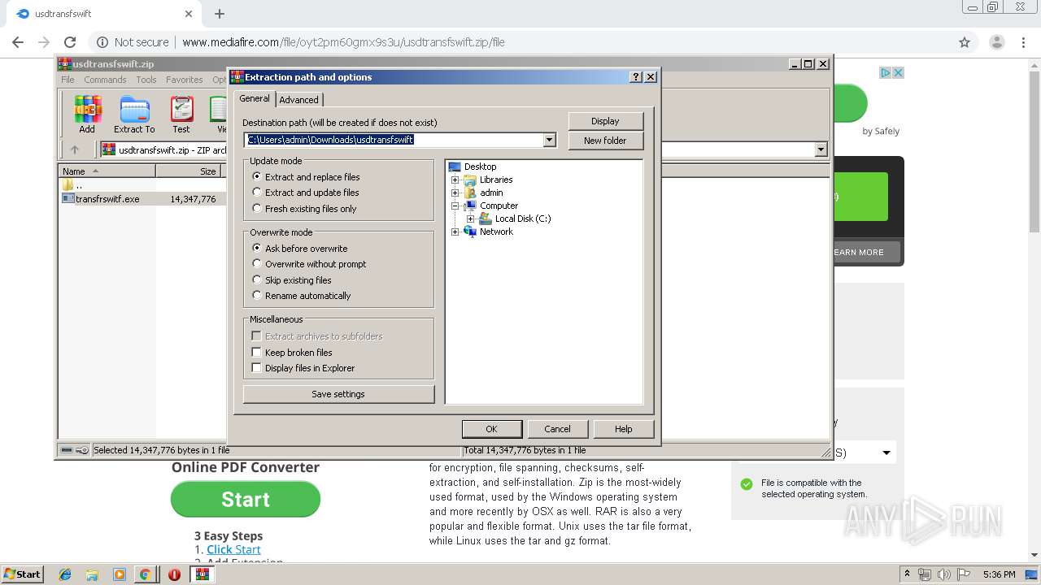
Task: Enable Display files in Explorer checkbox
Action: (256, 368)
